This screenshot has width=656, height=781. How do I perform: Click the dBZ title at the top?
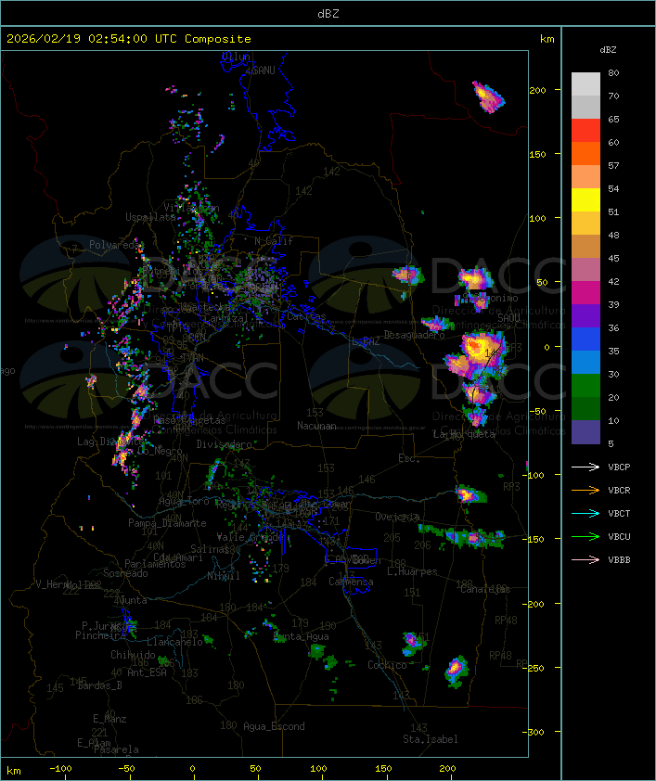tap(328, 13)
